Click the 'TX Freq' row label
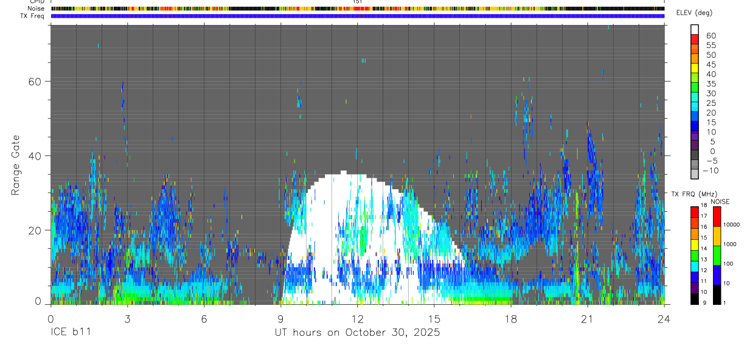747x345 pixels. (33, 16)
